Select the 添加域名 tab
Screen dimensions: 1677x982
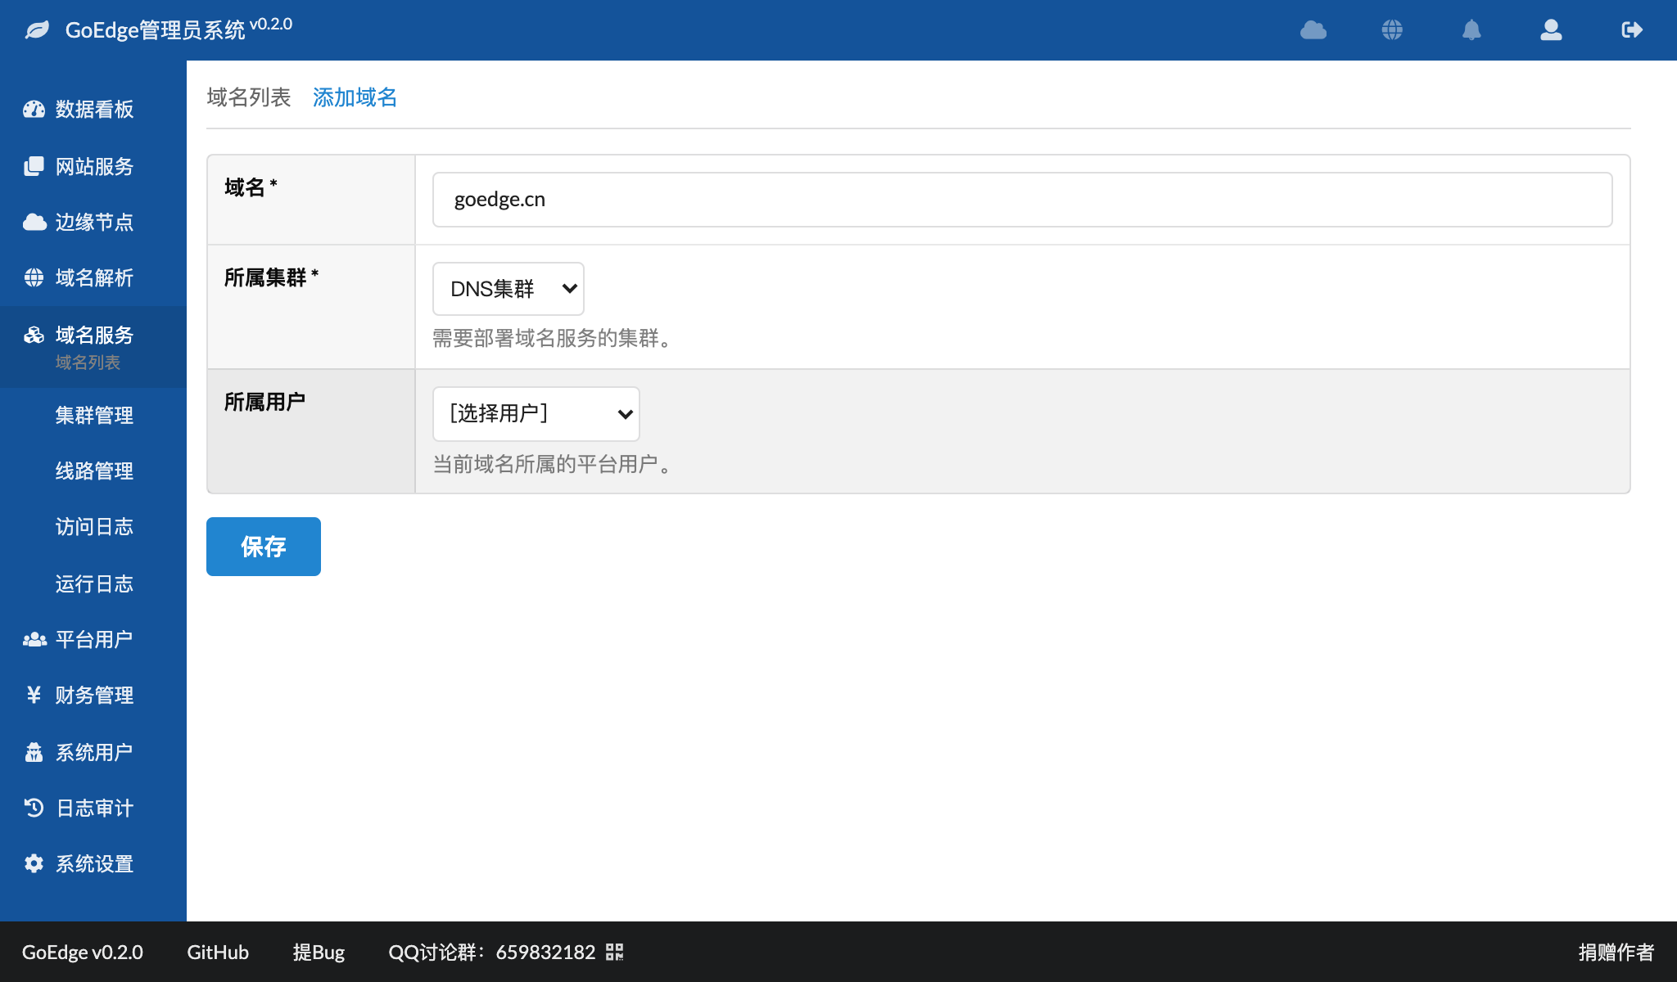pyautogui.click(x=355, y=97)
